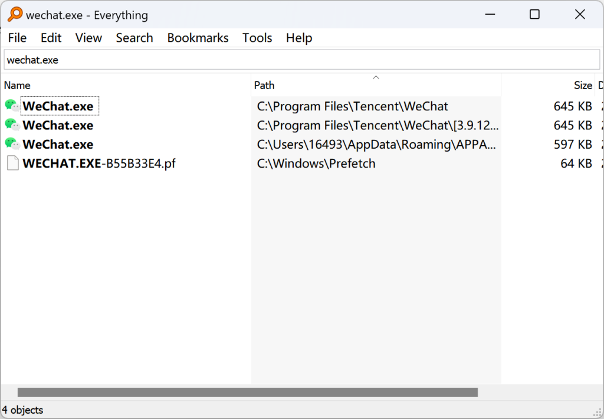604x419 pixels.
Task: Open the Help menu
Action: pyautogui.click(x=299, y=38)
